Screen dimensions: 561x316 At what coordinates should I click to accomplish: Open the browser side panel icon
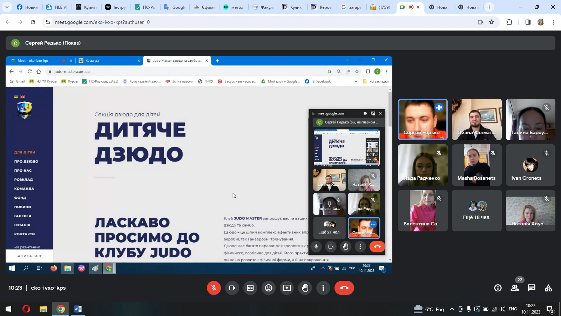click(x=528, y=22)
